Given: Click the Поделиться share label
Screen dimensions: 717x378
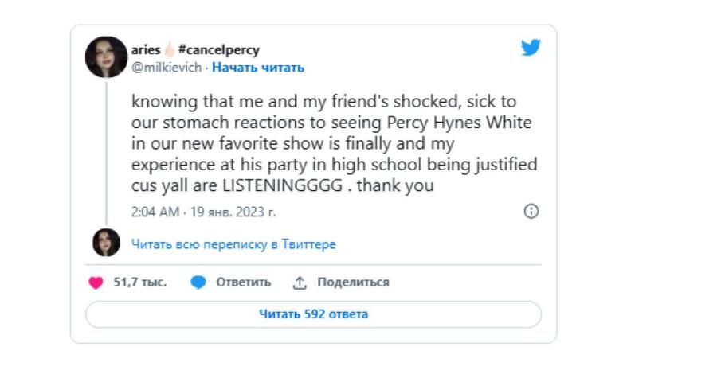Looking at the screenshot, I should coord(353,283).
